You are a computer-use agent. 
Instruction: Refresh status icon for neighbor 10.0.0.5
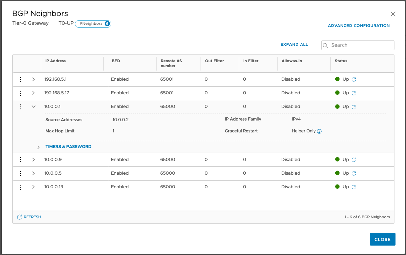pyautogui.click(x=353, y=173)
